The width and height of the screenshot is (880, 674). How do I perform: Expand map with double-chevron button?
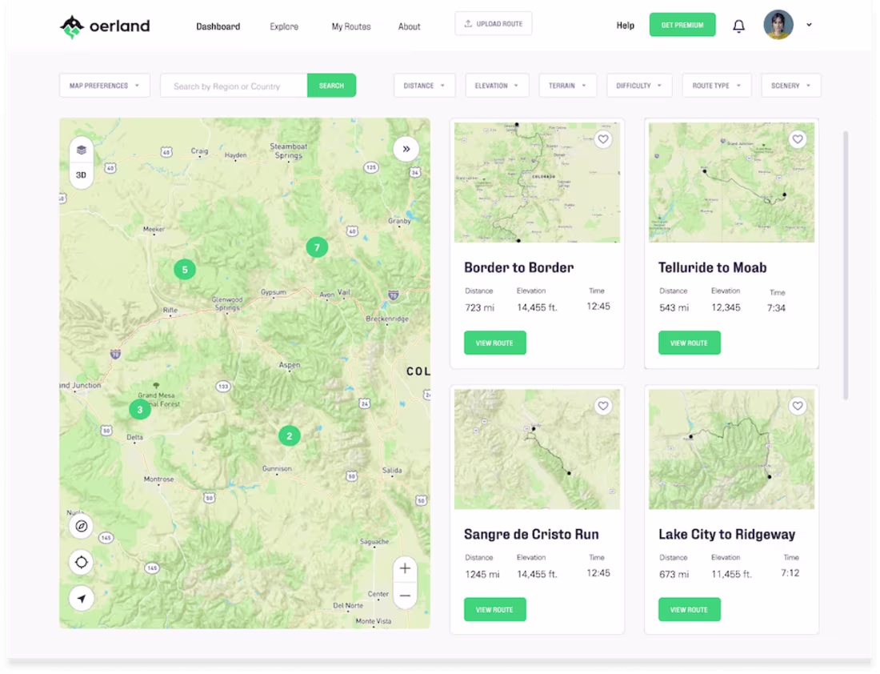tap(406, 149)
